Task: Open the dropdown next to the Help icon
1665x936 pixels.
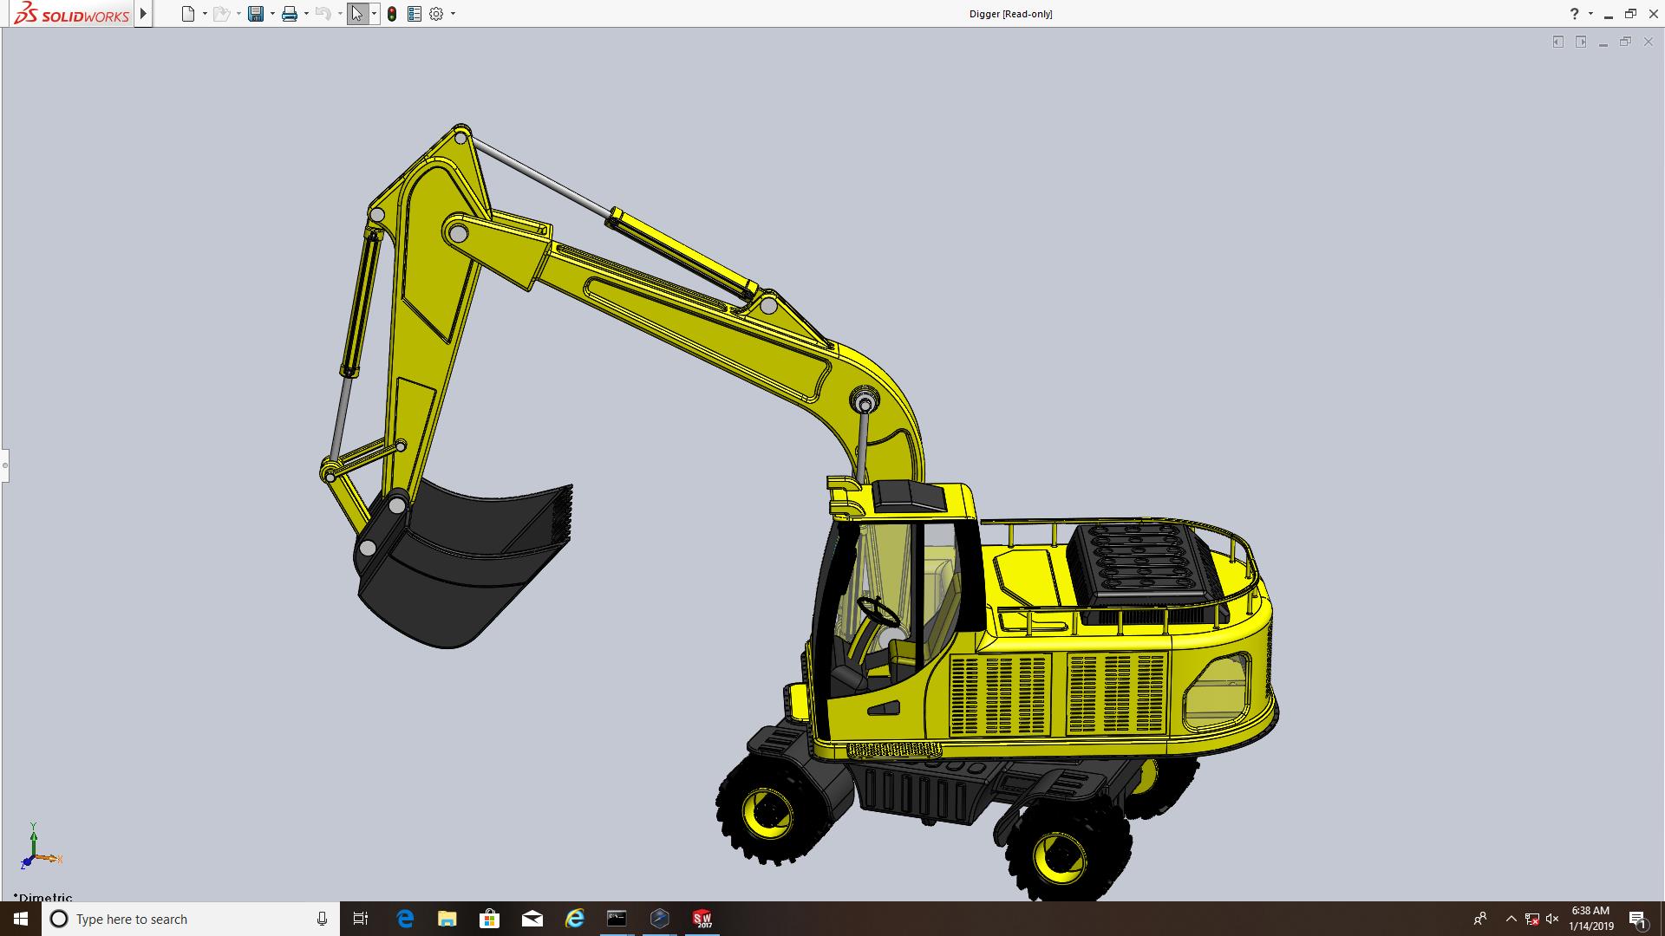Action: (x=1590, y=14)
